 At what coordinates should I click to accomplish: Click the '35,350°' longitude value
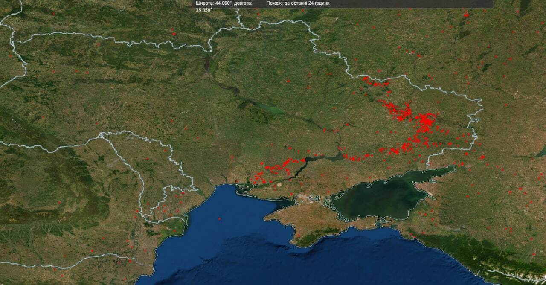coord(204,10)
